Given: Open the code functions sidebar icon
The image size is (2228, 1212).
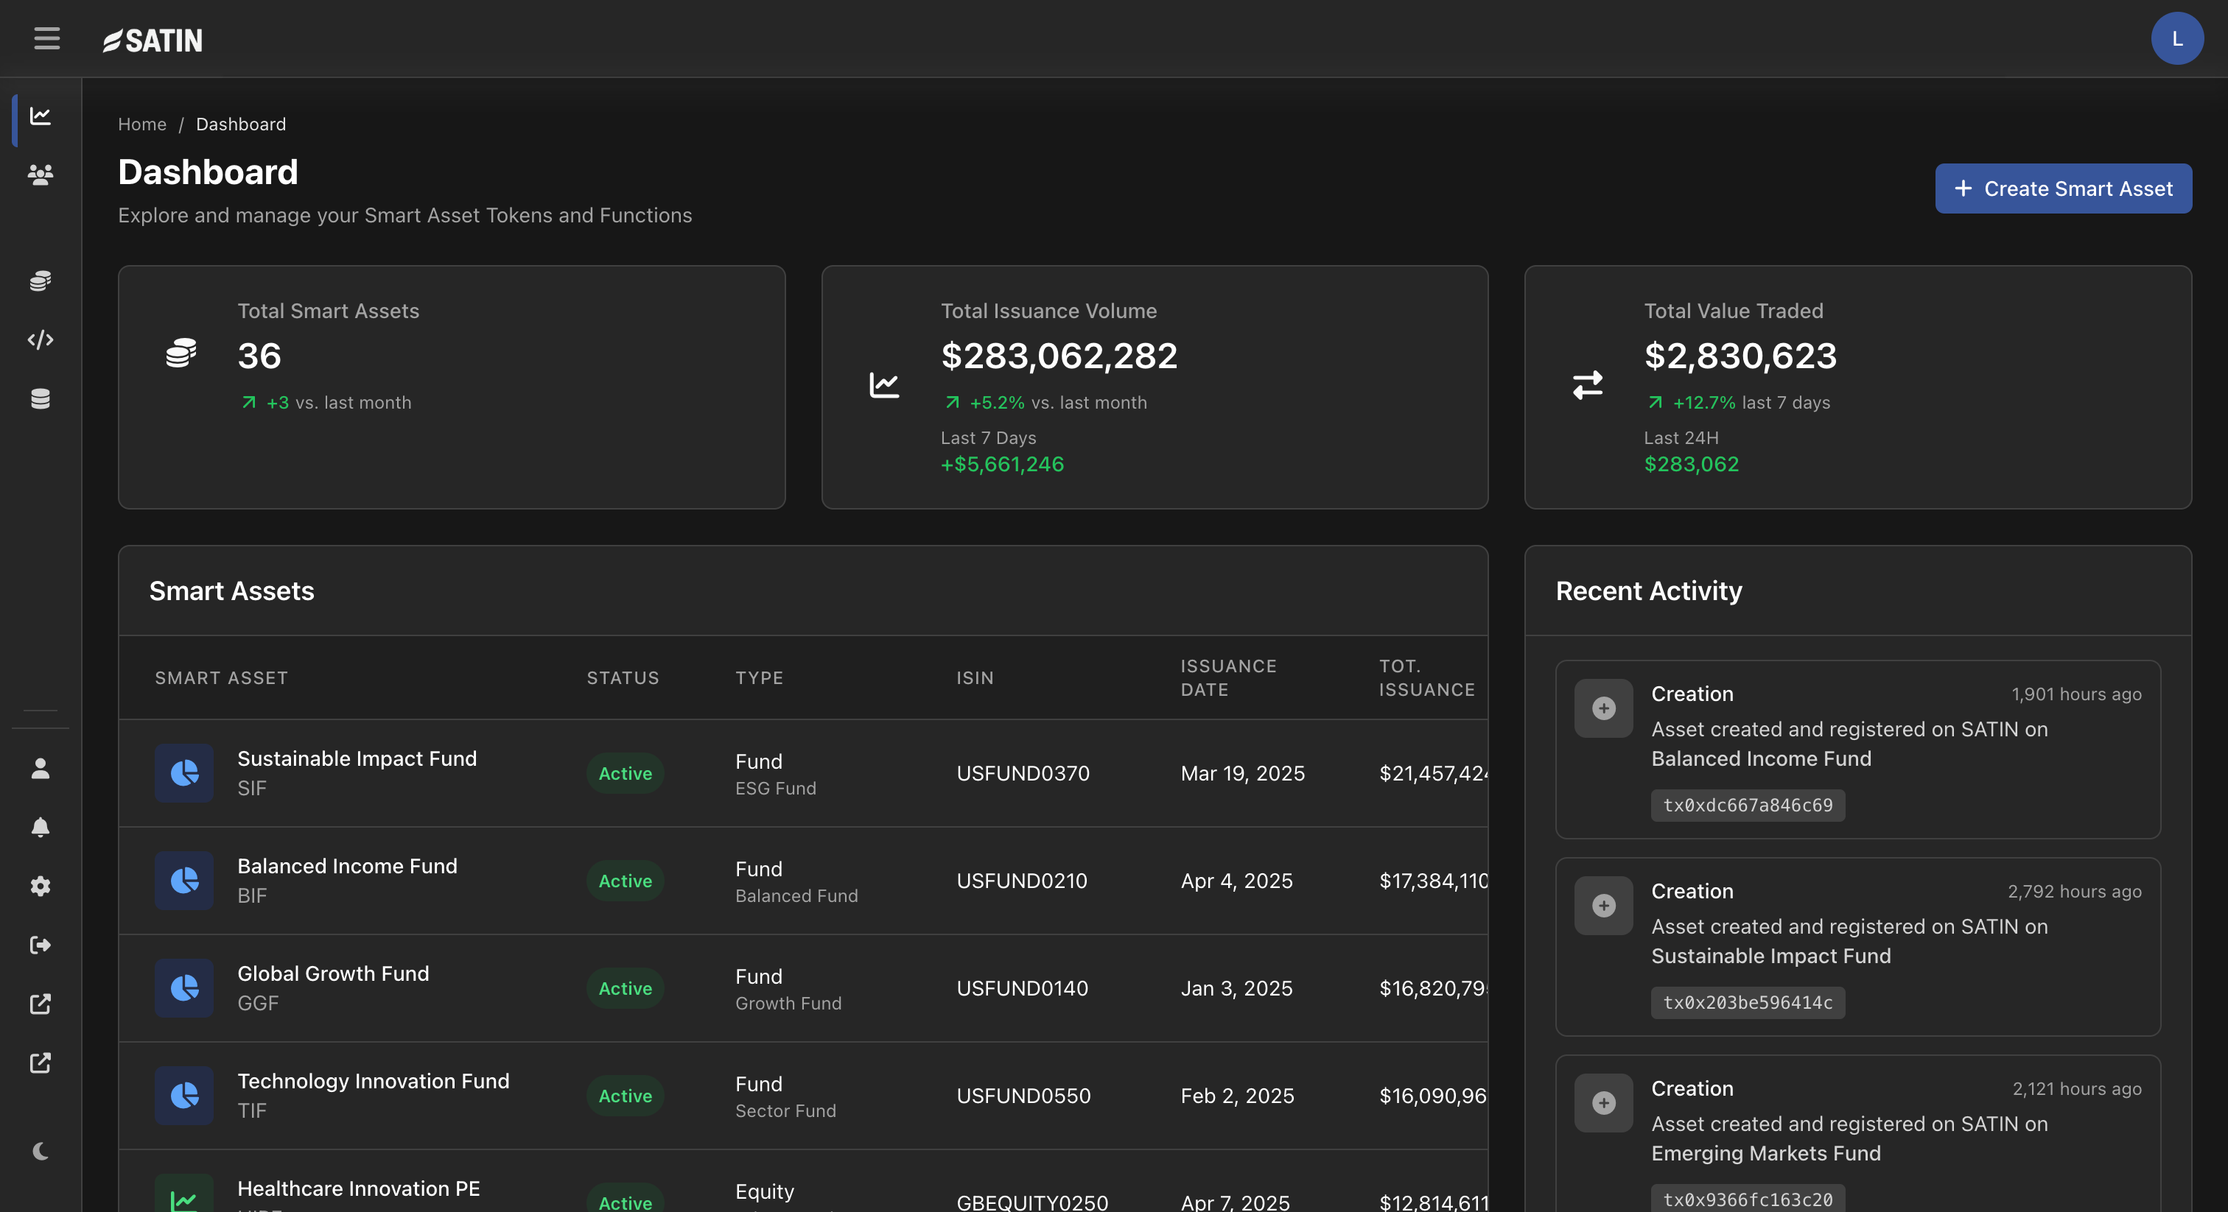Looking at the screenshot, I should point(41,339).
